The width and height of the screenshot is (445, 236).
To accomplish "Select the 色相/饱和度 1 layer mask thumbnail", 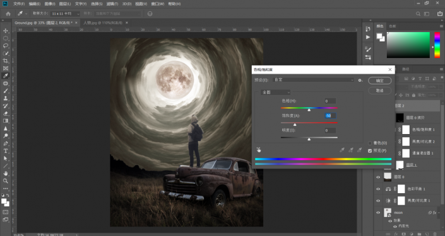I will pyautogui.click(x=406, y=130).
